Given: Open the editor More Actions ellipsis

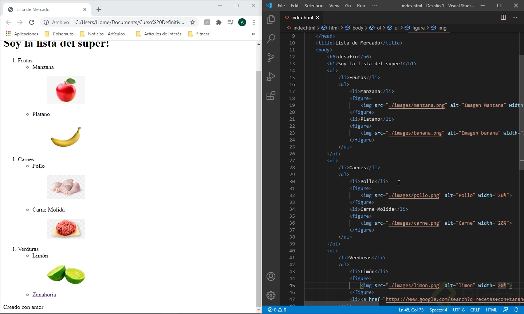Looking at the screenshot, I should tap(515, 18).
